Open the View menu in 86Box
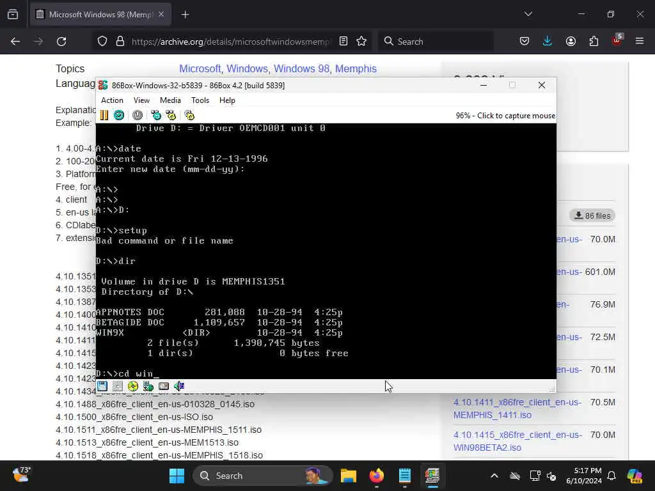 [141, 100]
